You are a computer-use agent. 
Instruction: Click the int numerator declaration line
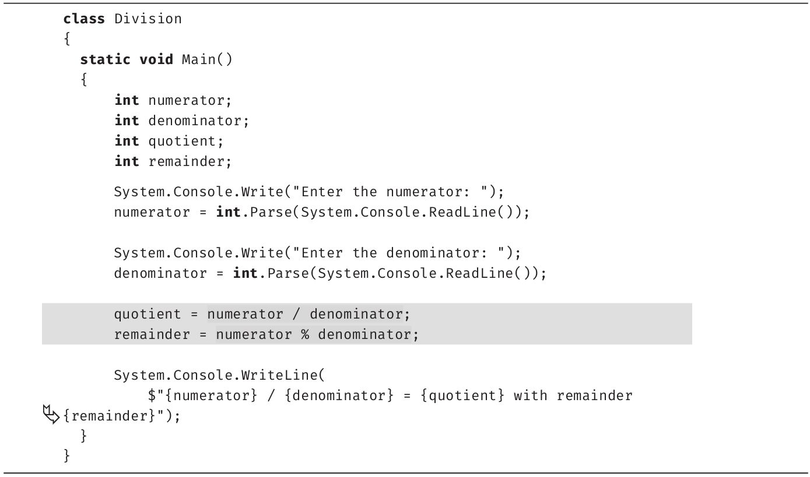point(173,100)
